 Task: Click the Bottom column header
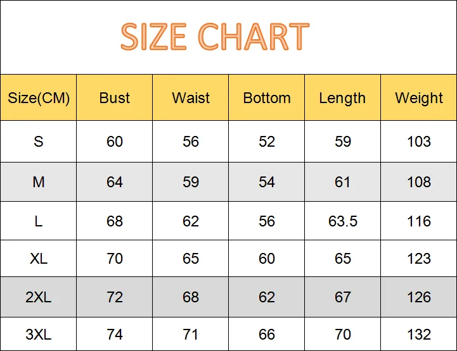click(267, 98)
